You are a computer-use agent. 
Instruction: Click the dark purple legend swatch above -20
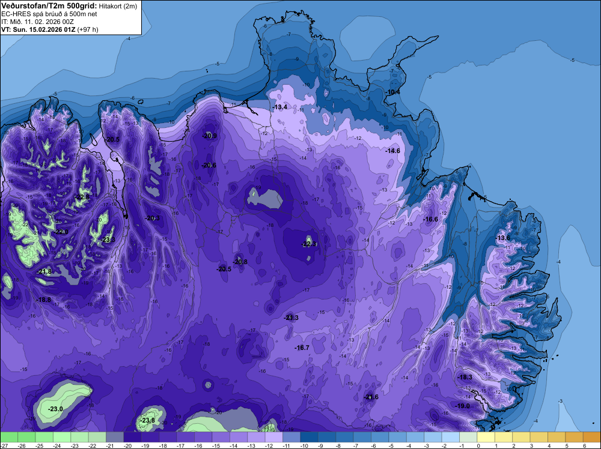(133, 437)
